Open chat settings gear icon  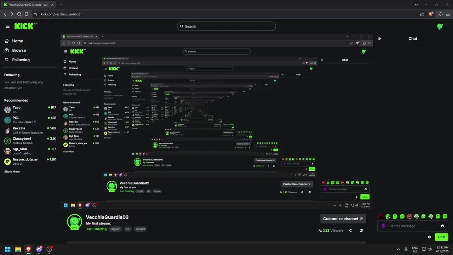429,237
